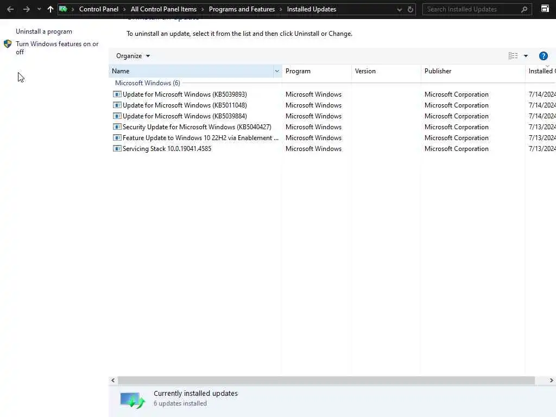Open Control Panel breadcrumb

[x=99, y=9]
